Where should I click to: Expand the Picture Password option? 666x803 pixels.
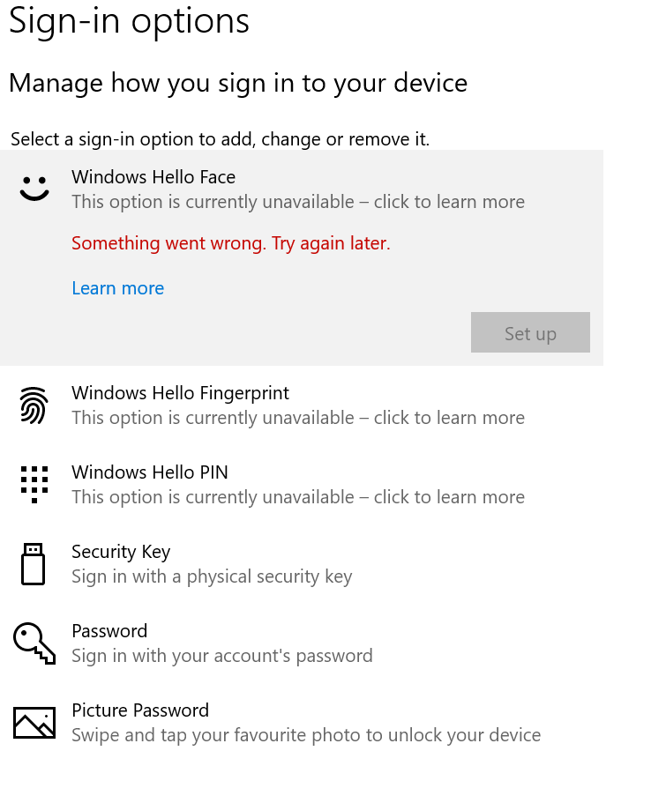(140, 710)
